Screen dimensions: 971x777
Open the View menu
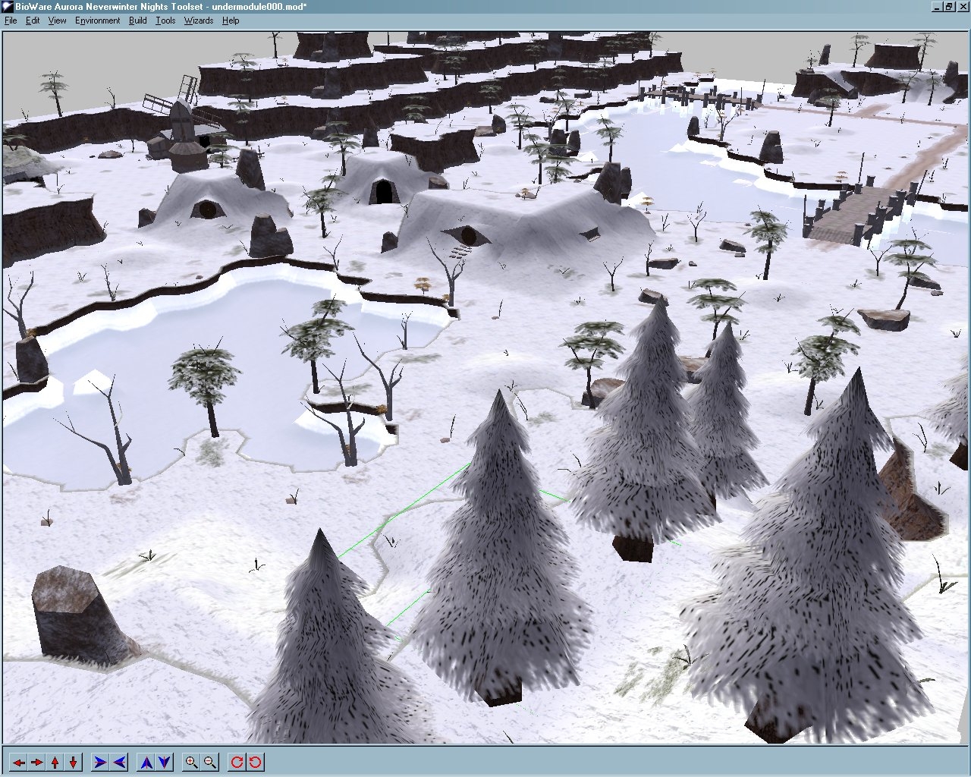coord(58,20)
